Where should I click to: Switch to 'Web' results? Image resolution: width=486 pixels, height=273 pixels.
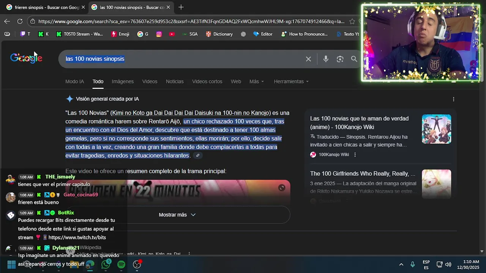[x=236, y=82]
